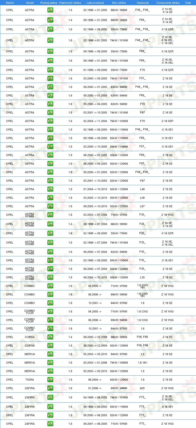Viewport: 196px width, 428px height.
Task: Click the 09.2000 -> 06.2005 production years cell
Action: pyautogui.click(x=95, y=415)
